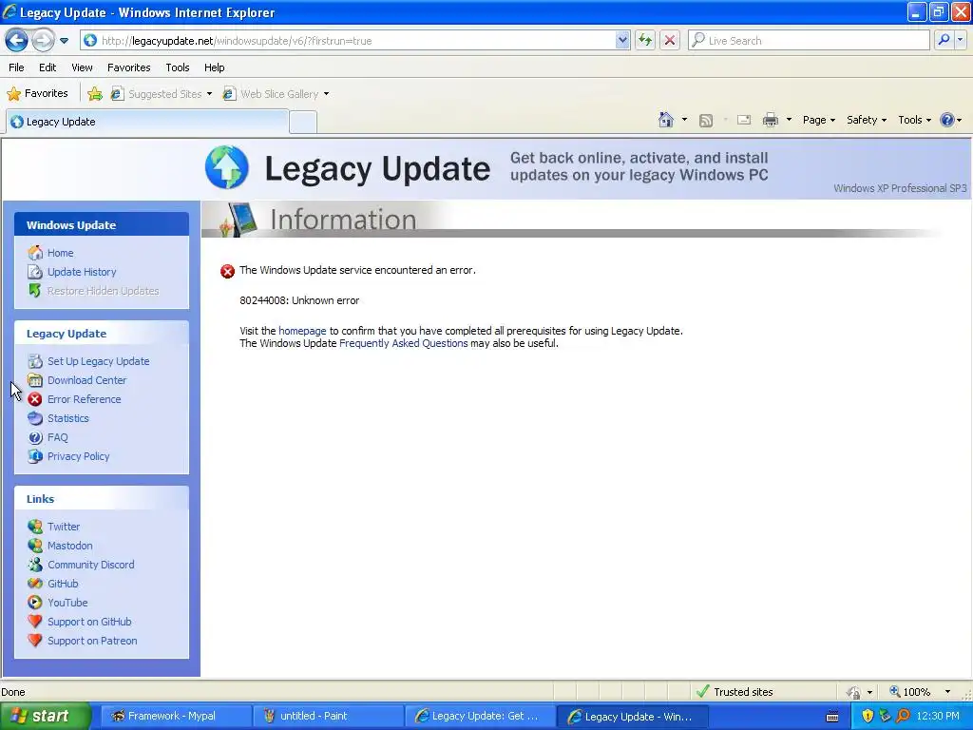Viewport: 973px width, 730px height.
Task: Click the Statistics sidebar link
Action: (68, 418)
